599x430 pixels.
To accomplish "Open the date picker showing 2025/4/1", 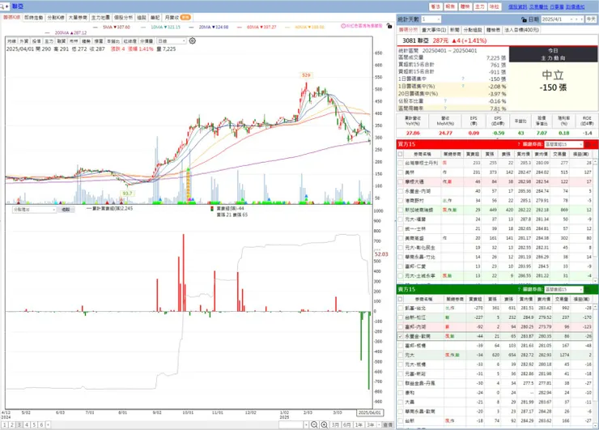I will coord(563,19).
